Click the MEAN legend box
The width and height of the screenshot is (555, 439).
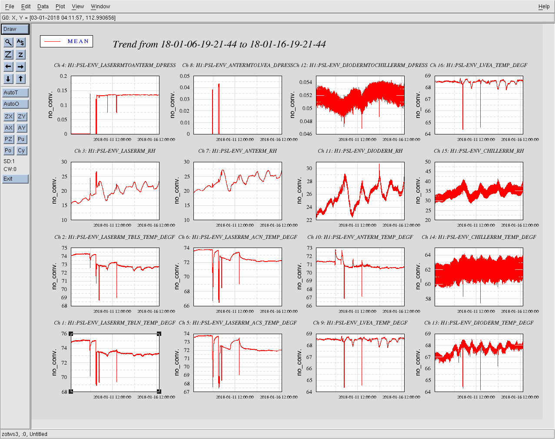[66, 41]
